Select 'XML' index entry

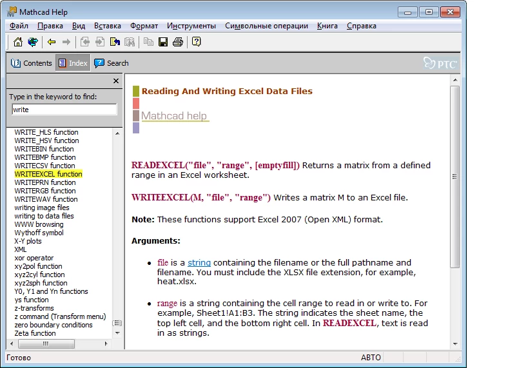20,250
